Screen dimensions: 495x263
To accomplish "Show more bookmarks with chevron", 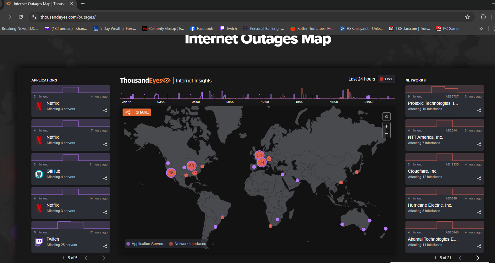I will coord(481,29).
